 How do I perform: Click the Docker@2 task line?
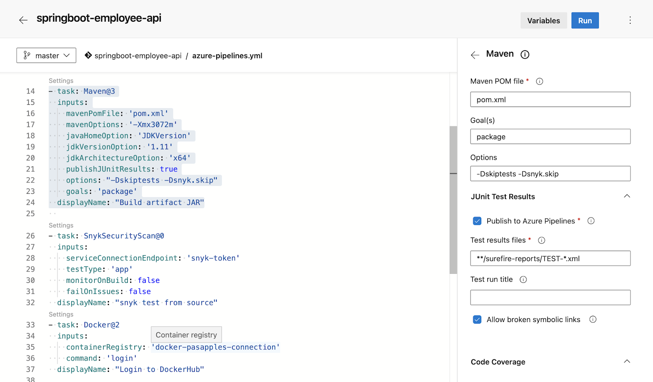point(84,325)
